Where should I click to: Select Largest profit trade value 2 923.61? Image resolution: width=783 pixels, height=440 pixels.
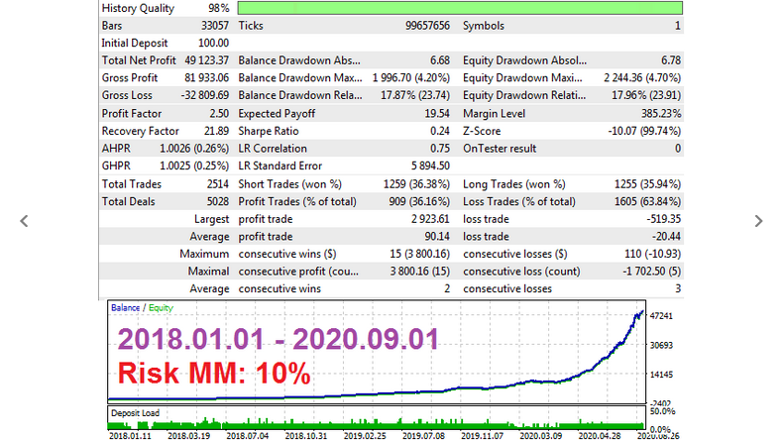tap(430, 219)
